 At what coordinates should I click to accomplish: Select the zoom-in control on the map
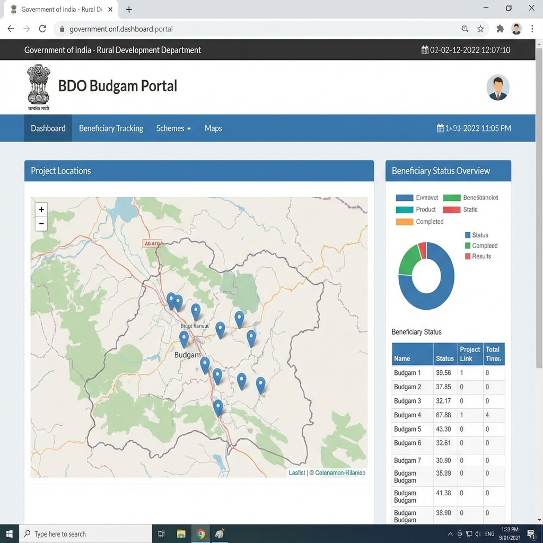click(41, 209)
